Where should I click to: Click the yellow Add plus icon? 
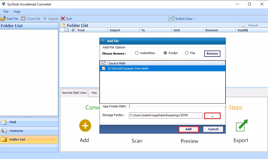coord(85,126)
